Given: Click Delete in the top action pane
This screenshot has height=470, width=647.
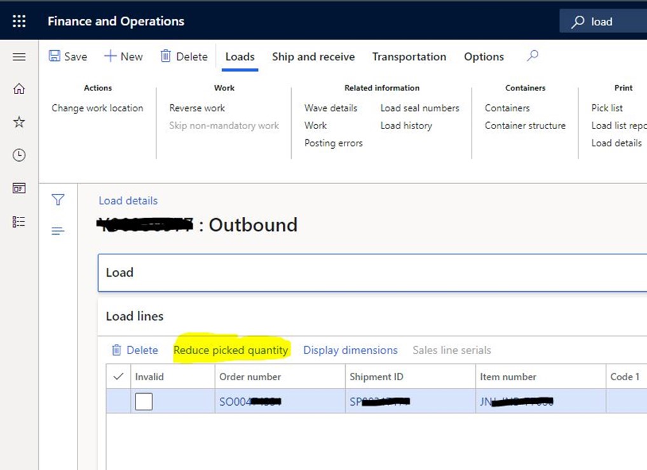Looking at the screenshot, I should tap(184, 56).
